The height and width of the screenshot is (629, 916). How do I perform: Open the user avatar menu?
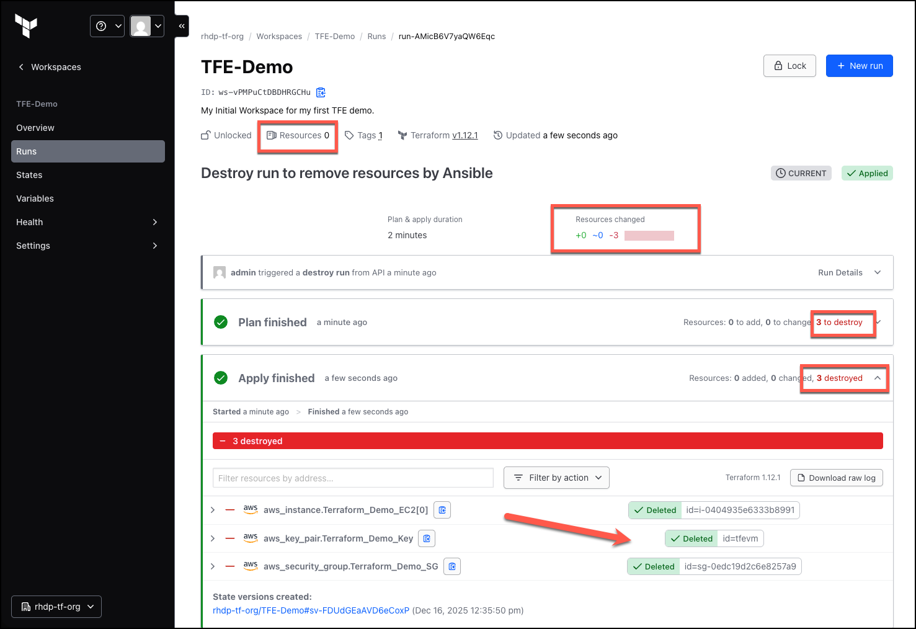tap(147, 26)
